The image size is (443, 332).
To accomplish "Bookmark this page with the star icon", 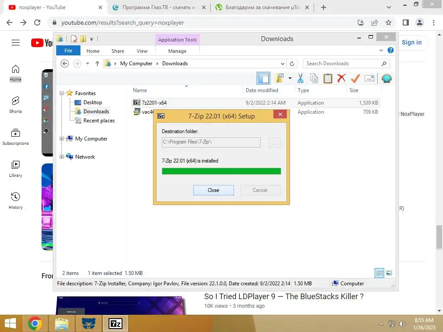I will (388, 22).
